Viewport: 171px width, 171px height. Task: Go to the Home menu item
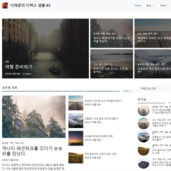pos(137,6)
